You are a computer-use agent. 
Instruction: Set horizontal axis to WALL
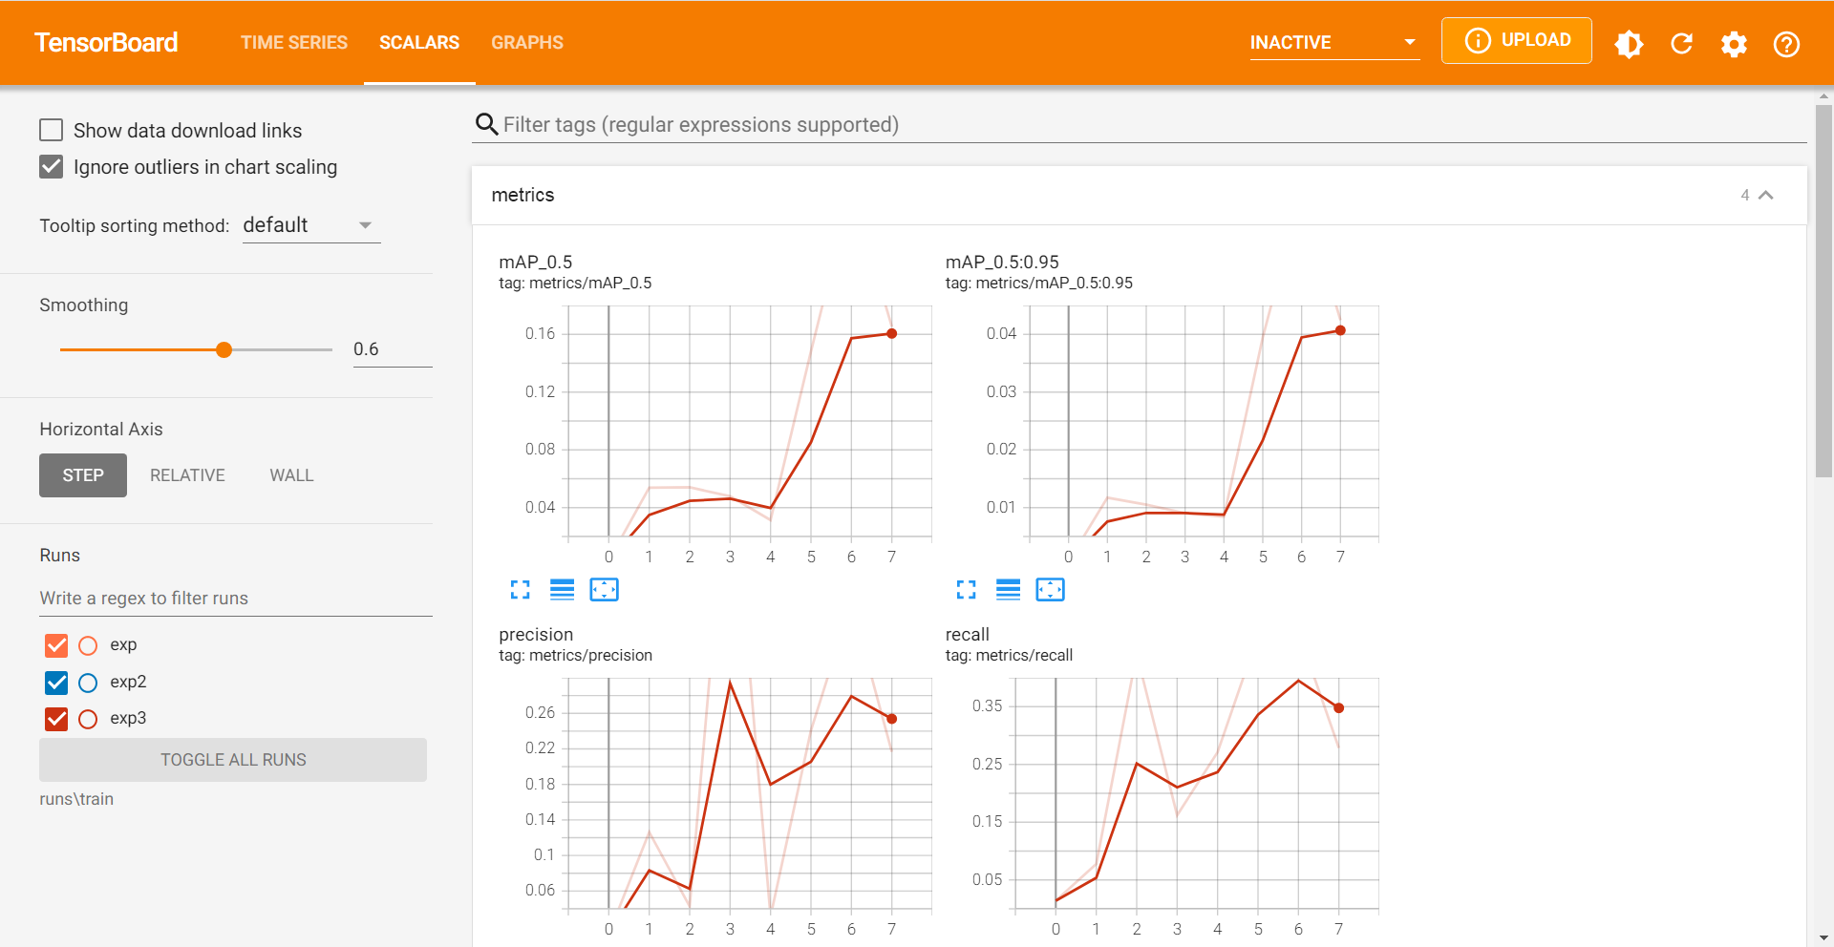pyautogui.click(x=291, y=475)
